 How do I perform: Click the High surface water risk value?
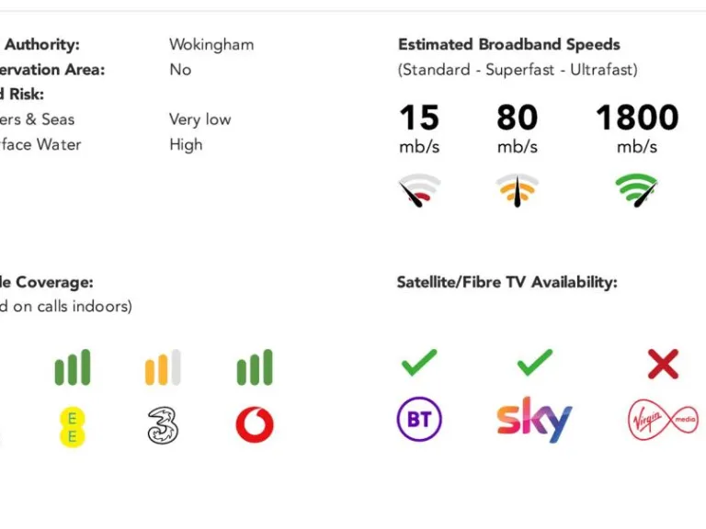pos(186,144)
